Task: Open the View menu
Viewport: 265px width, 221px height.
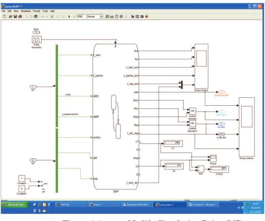Action: pos(16,11)
